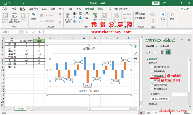Switch to Normal view in status bar

pyautogui.click(x=141, y=113)
